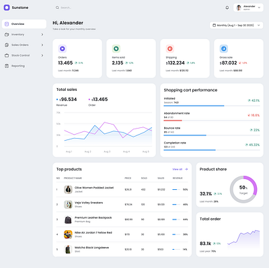Image resolution: width=269 pixels, height=268 pixels.
Task: Click Orders value 13.465
Action: click(65, 63)
